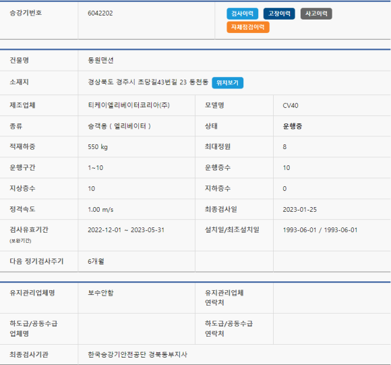Click the 최종검사일 label

pos(221,209)
